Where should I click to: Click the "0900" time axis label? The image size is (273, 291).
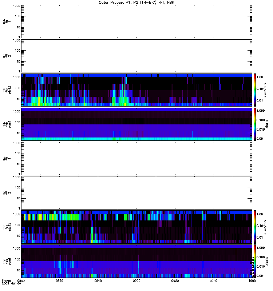pyautogui.click(x=136, y=281)
